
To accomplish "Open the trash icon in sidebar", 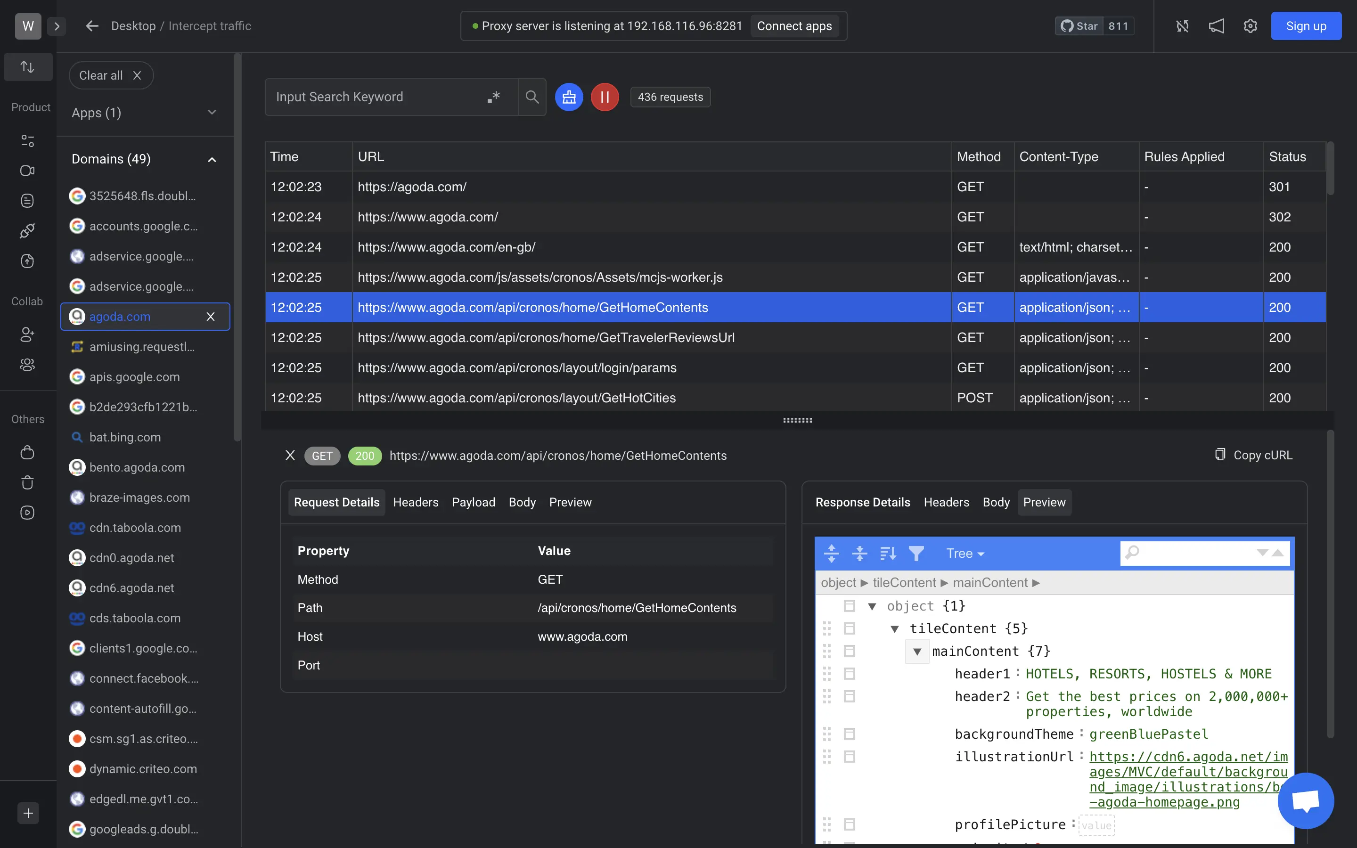I will (27, 482).
